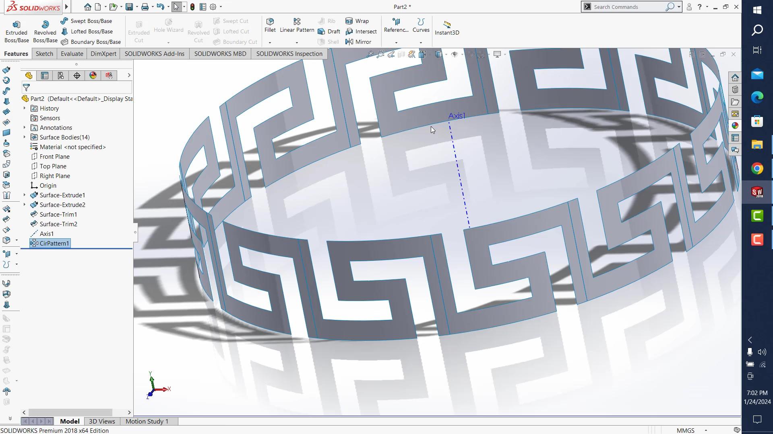Expand Surface Bodies(14) folder

click(24, 137)
